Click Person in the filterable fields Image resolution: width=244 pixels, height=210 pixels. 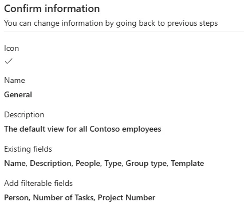pos(17,198)
